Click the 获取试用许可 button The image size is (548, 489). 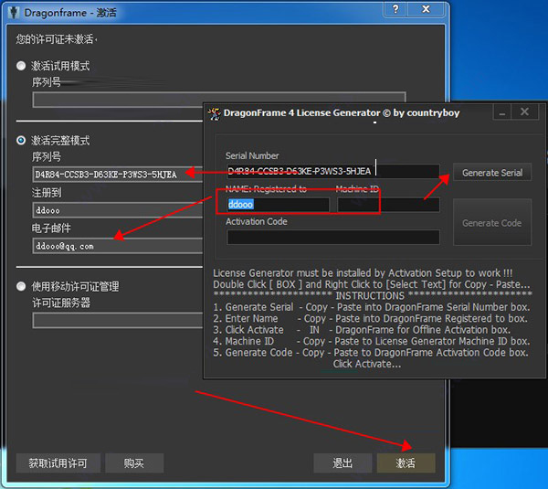(58, 463)
